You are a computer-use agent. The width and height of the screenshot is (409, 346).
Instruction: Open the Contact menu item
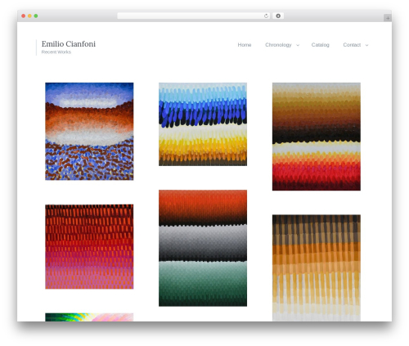[352, 45]
